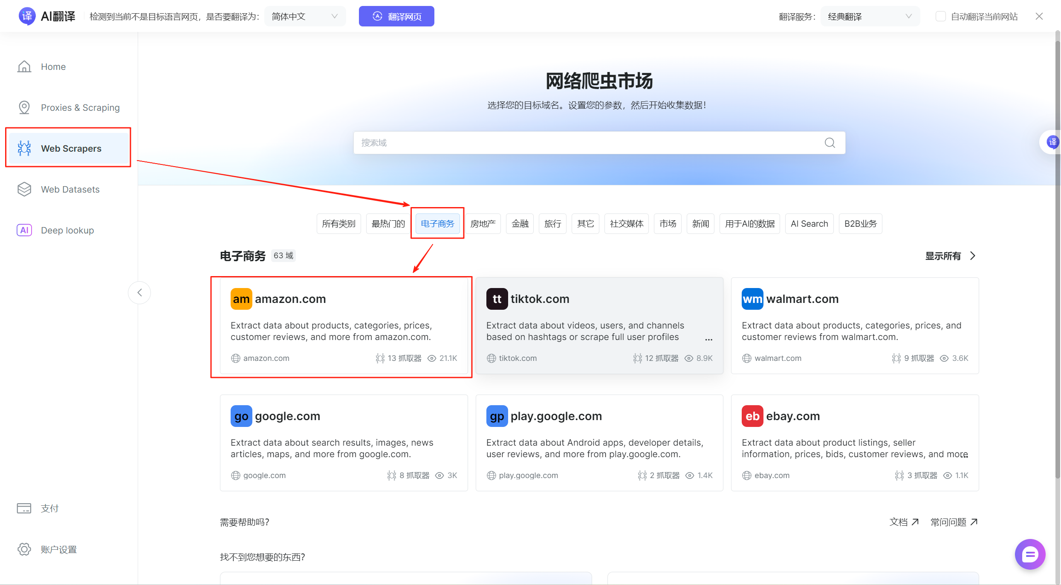Select the 新闻 category tab
Screen dimensions: 1061x585
[x=701, y=224]
